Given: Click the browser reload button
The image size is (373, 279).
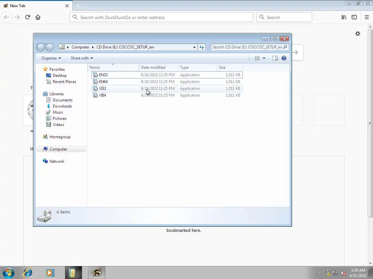Looking at the screenshot, I should 28,17.
